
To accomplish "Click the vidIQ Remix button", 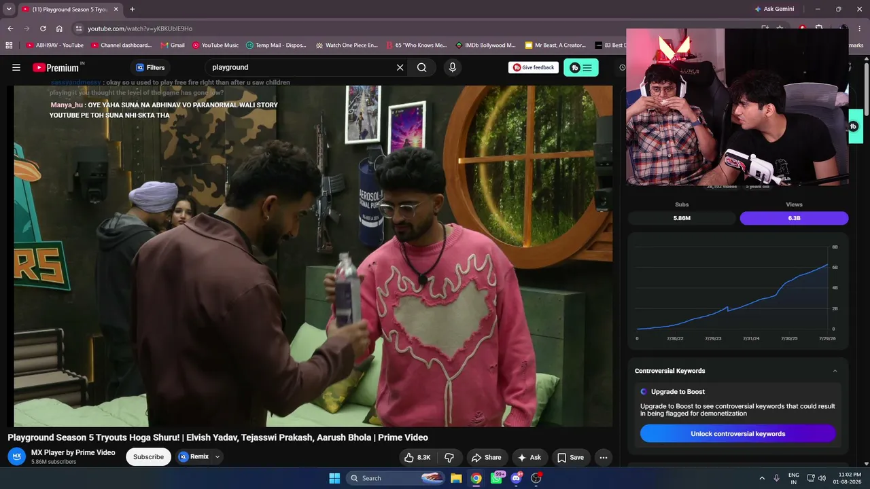I will point(194,457).
